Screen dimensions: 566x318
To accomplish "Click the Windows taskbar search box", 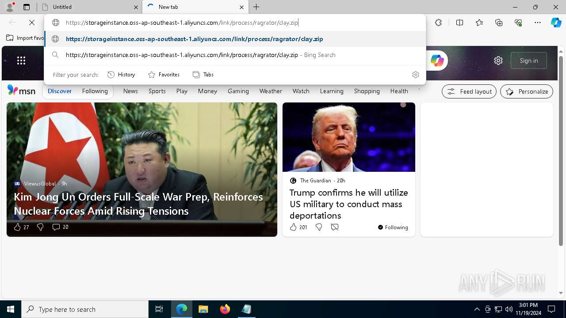I will pyautogui.click(x=85, y=309).
